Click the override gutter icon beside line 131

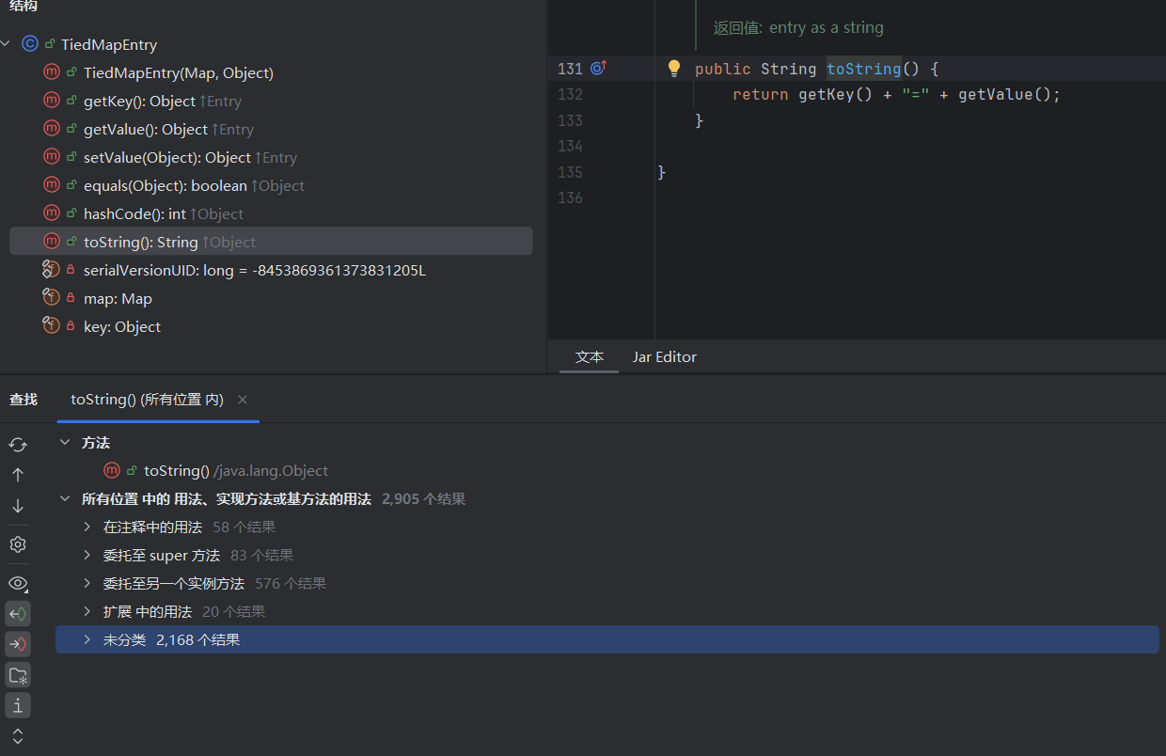tap(598, 69)
